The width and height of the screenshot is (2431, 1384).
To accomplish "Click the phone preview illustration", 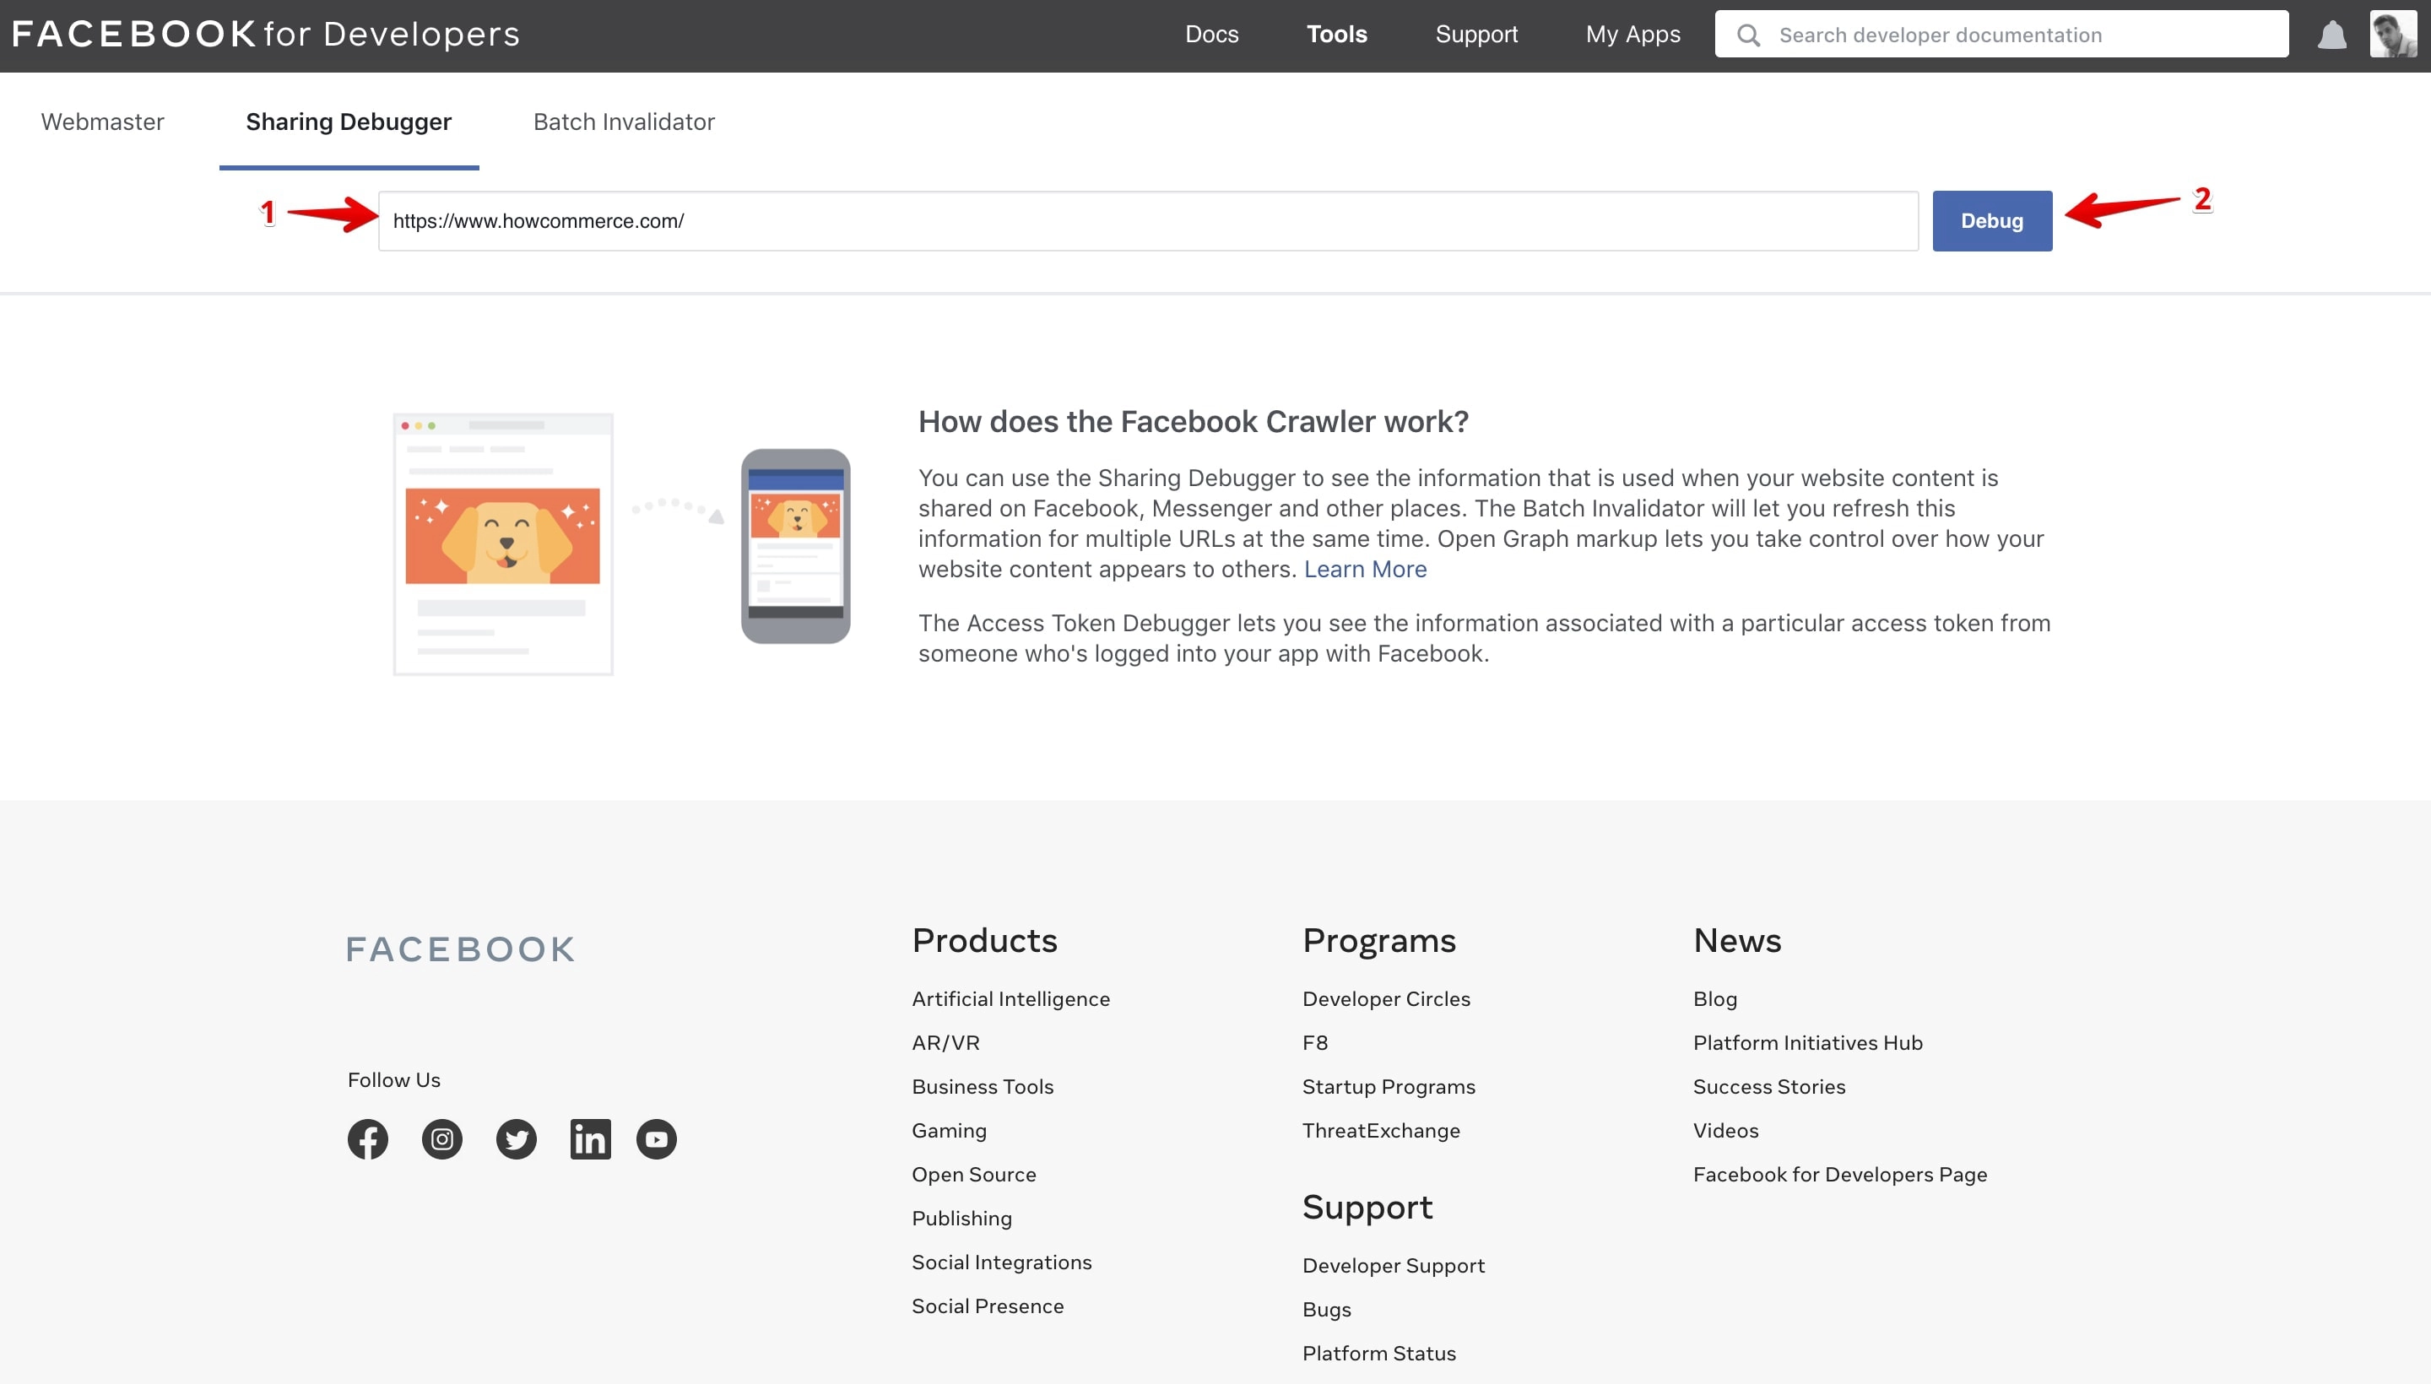I will coord(796,546).
